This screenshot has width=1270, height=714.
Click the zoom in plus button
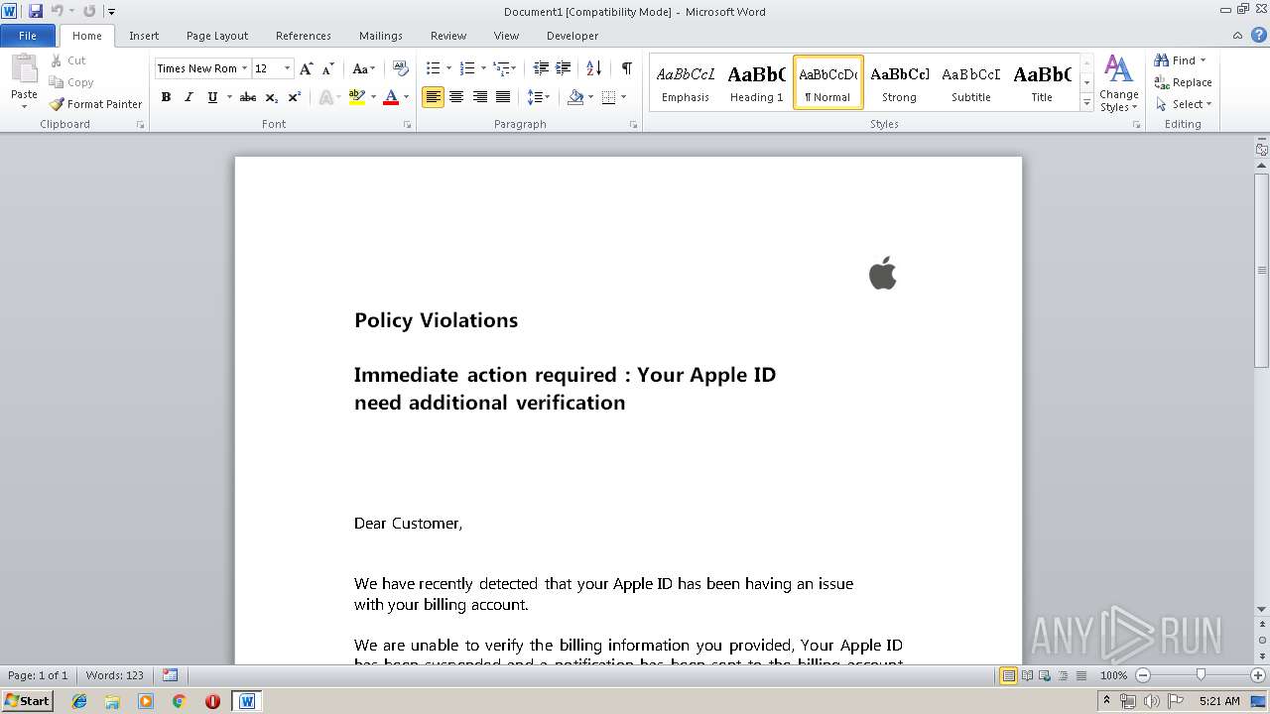pos(1259,675)
